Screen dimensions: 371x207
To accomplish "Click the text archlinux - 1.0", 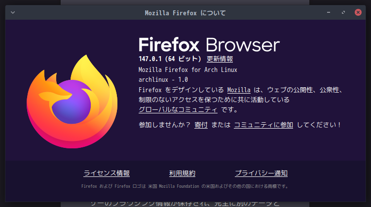I will 163,80.
